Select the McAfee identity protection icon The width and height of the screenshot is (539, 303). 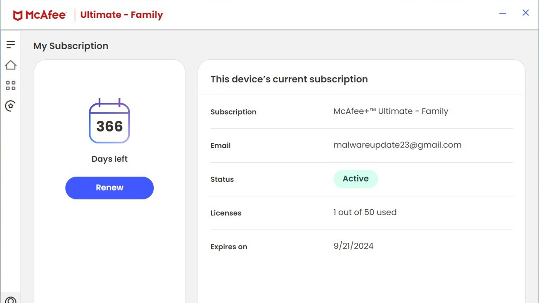10,105
